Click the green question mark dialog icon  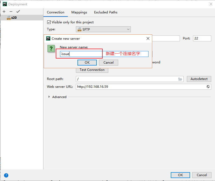tap(51, 49)
